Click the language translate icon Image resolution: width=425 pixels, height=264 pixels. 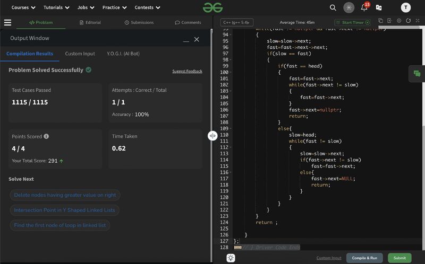coord(379,7)
